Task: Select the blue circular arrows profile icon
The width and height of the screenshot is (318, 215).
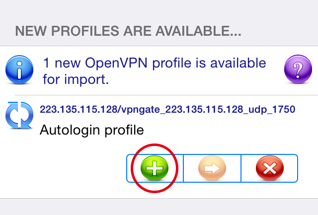Action: coord(19,115)
